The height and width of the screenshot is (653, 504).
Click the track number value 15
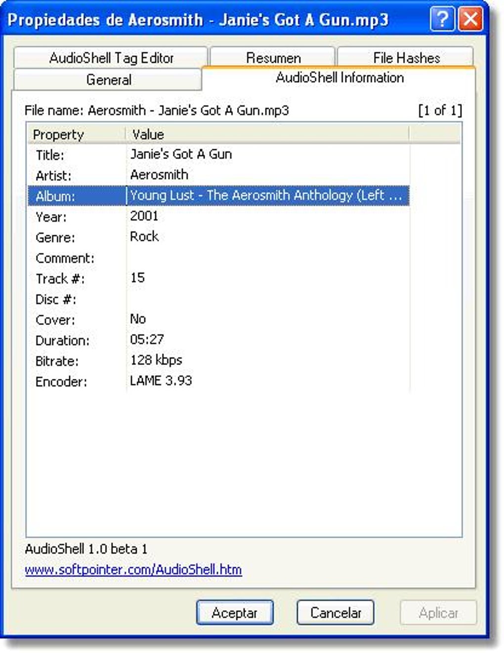[137, 278]
